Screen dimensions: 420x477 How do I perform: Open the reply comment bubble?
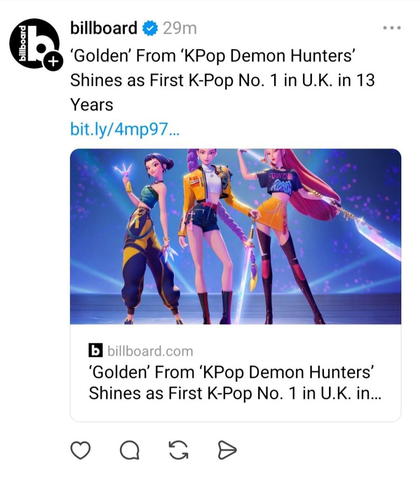128,450
